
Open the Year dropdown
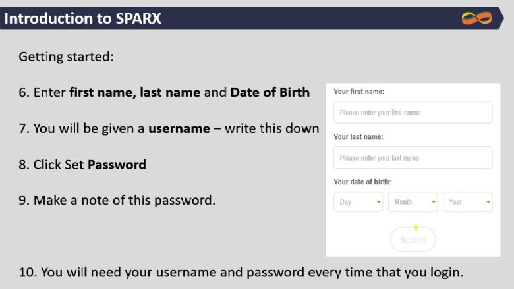[467, 202]
